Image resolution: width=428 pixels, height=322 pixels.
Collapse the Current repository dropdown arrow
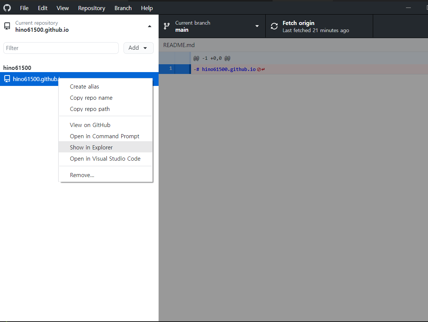click(150, 26)
